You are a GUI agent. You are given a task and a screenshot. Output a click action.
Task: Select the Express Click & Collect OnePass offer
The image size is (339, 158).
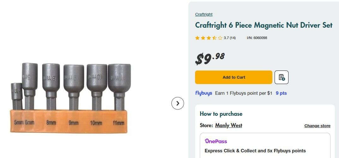pos(255,151)
